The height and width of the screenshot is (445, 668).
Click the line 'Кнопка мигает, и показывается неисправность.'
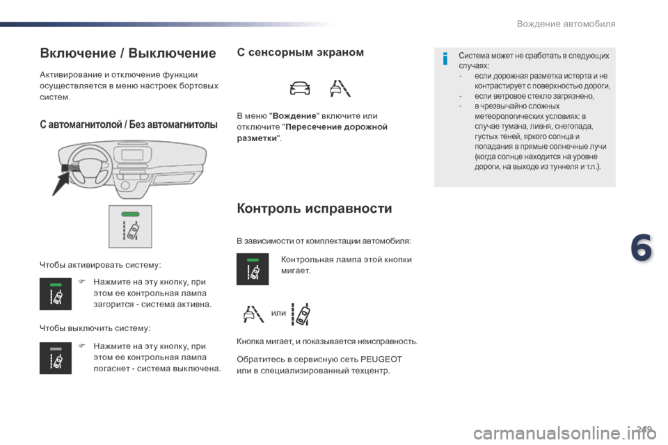(327, 341)
